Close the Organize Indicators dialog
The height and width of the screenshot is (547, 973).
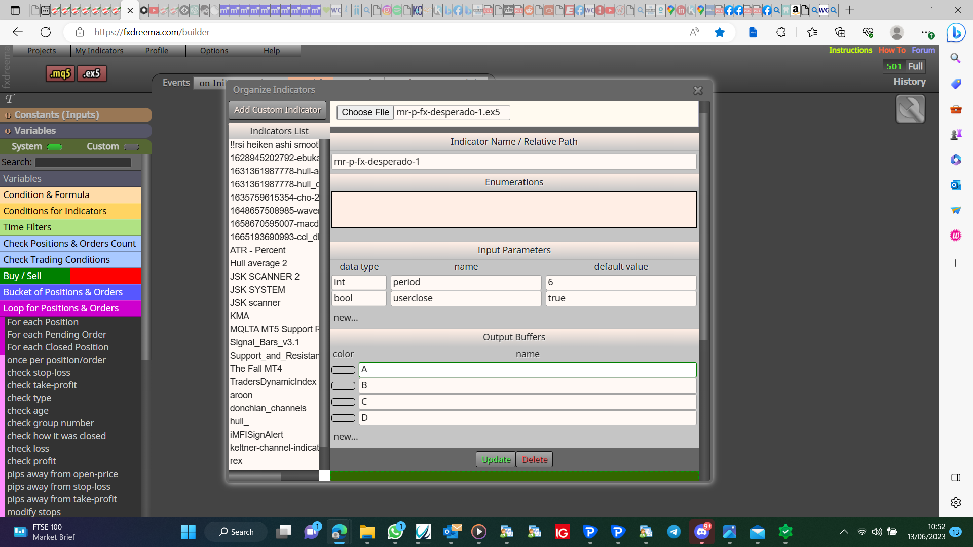coord(698,90)
